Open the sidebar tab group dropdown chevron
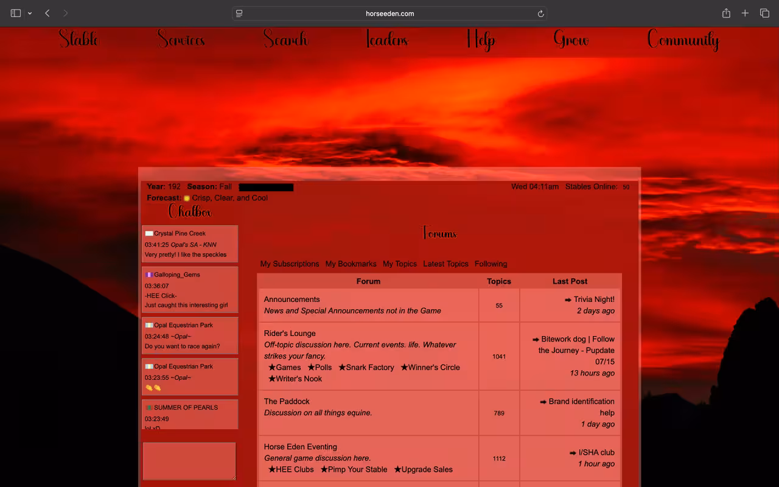779x487 pixels. [29, 13]
